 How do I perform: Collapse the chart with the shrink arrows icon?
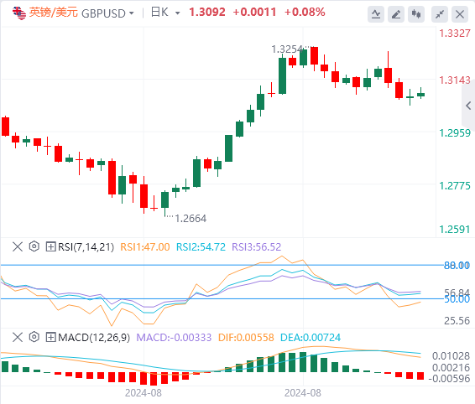coord(440,14)
